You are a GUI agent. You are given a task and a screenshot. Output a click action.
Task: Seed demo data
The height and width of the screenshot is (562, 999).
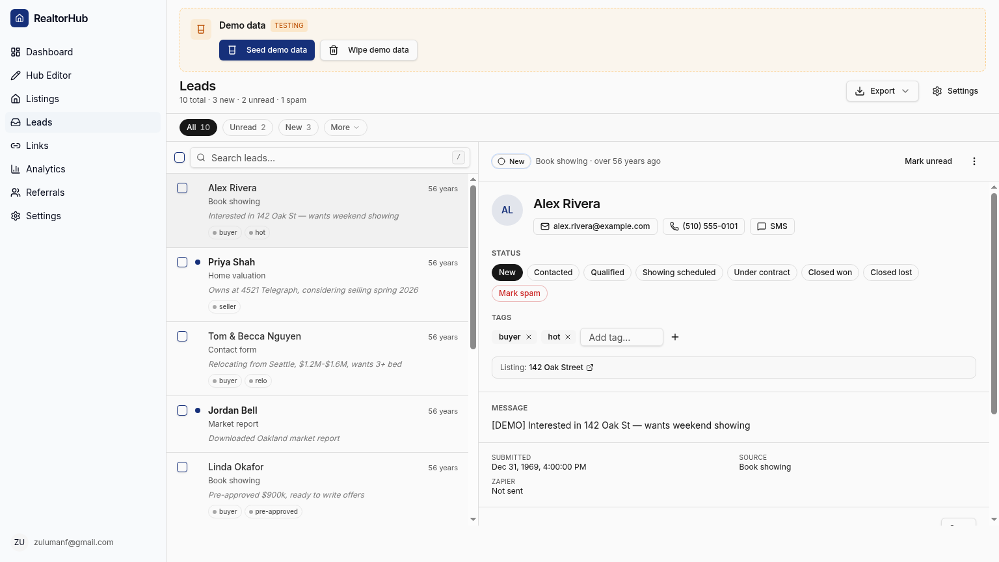tap(267, 50)
